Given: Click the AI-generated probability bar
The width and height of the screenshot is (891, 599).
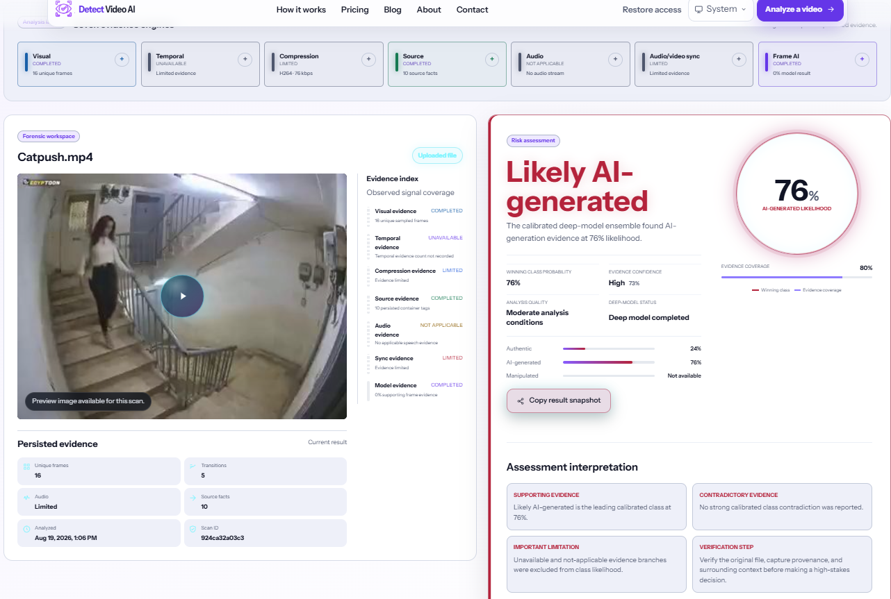Looking at the screenshot, I should point(609,362).
